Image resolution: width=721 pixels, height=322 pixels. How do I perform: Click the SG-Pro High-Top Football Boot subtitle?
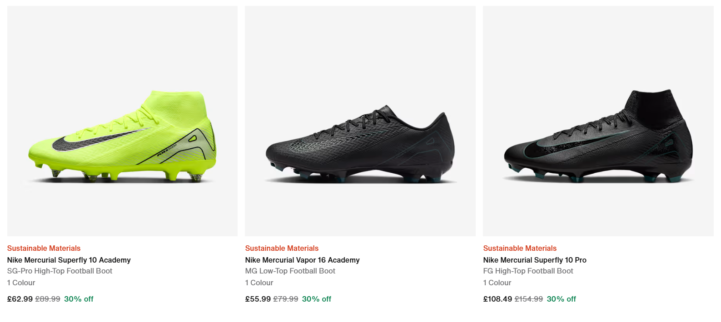[x=60, y=271]
